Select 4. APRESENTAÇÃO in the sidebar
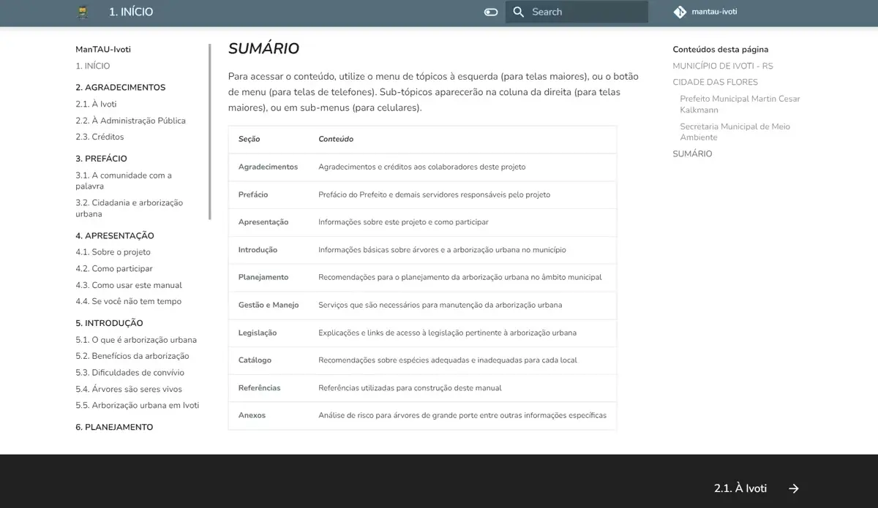Screen dimensions: 878x508 [114, 235]
